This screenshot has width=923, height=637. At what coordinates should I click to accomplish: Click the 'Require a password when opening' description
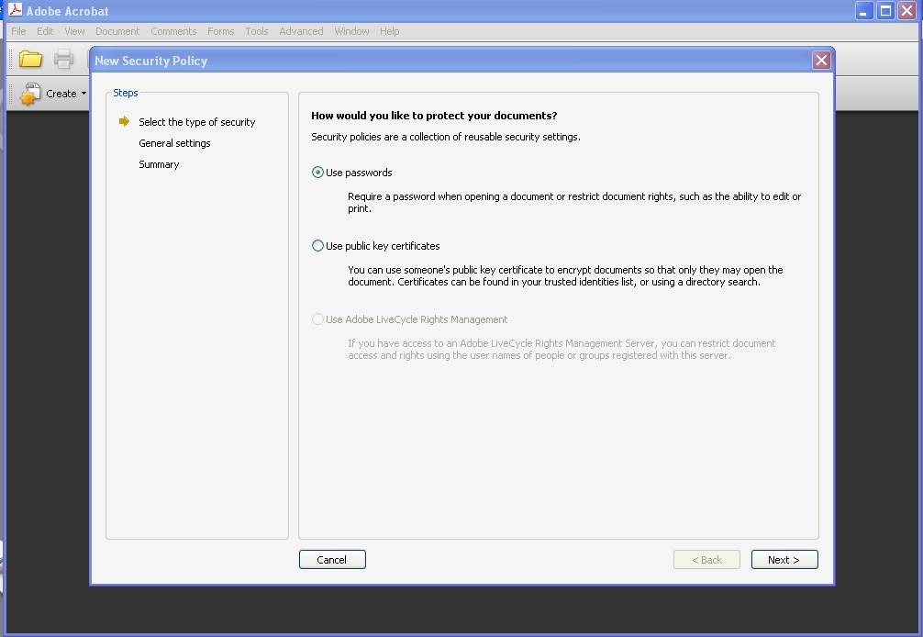coord(574,202)
